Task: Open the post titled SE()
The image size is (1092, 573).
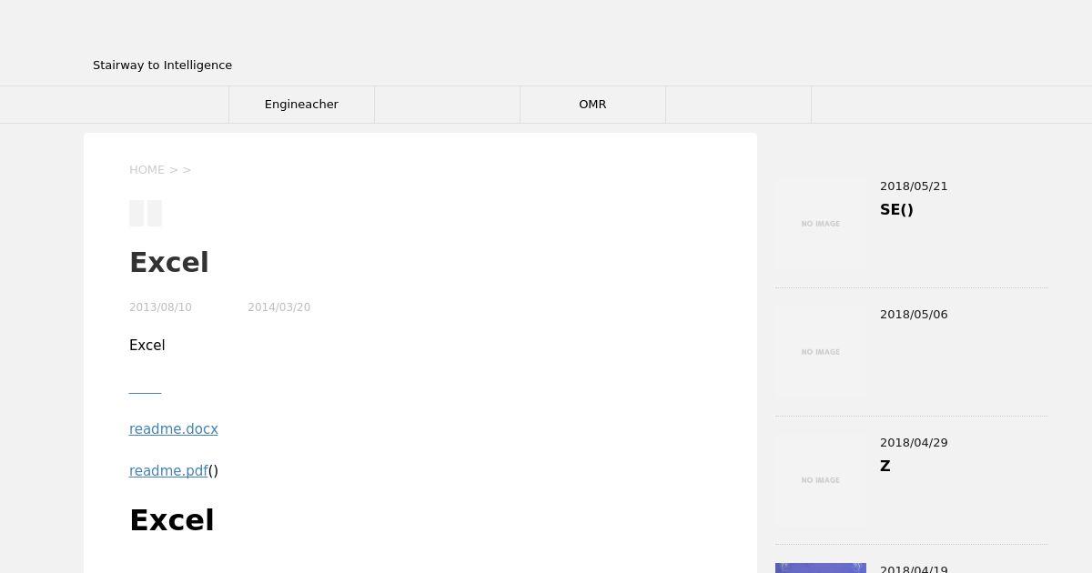Action: pos(896,209)
